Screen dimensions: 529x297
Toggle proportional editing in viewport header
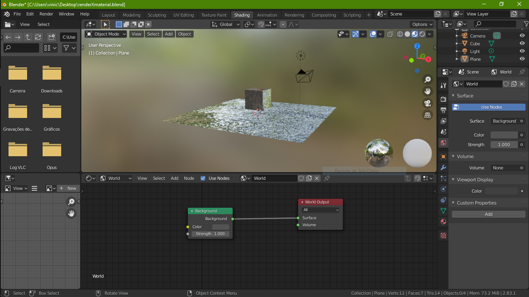click(283, 24)
